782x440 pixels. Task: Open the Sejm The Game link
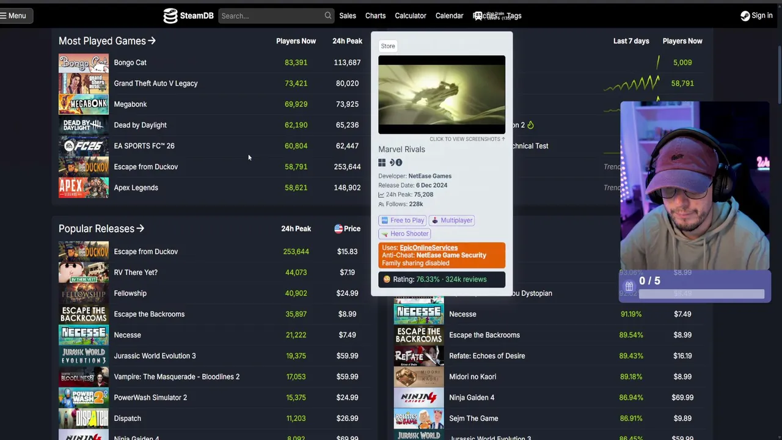(473, 418)
